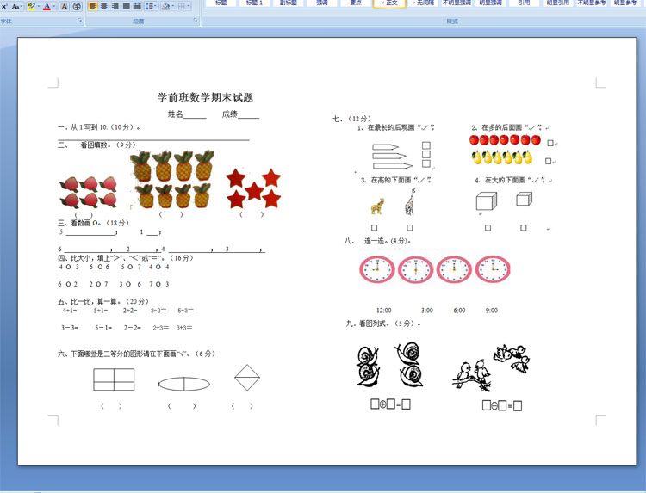
Task: Apply the 明显强调 style
Action: [x=490, y=3]
